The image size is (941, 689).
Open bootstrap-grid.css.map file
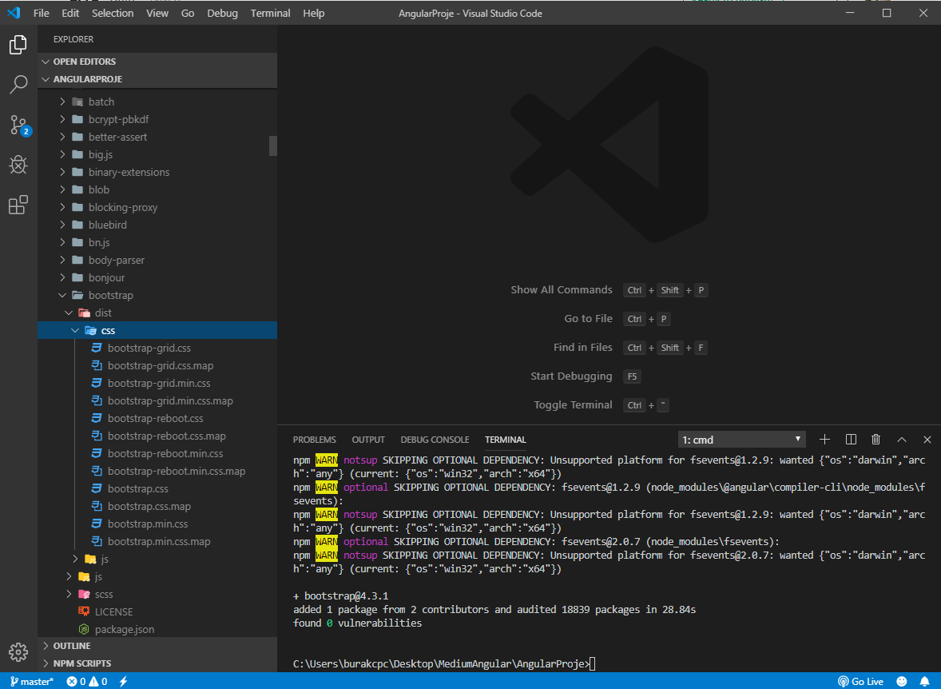(x=157, y=365)
